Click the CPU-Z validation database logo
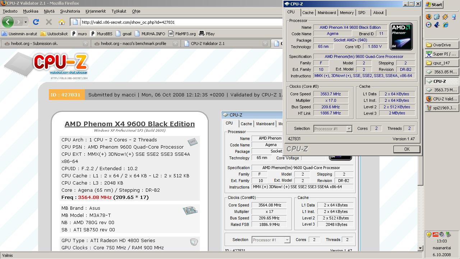Image resolution: width=460 pixels, height=259 pixels. tap(46, 66)
